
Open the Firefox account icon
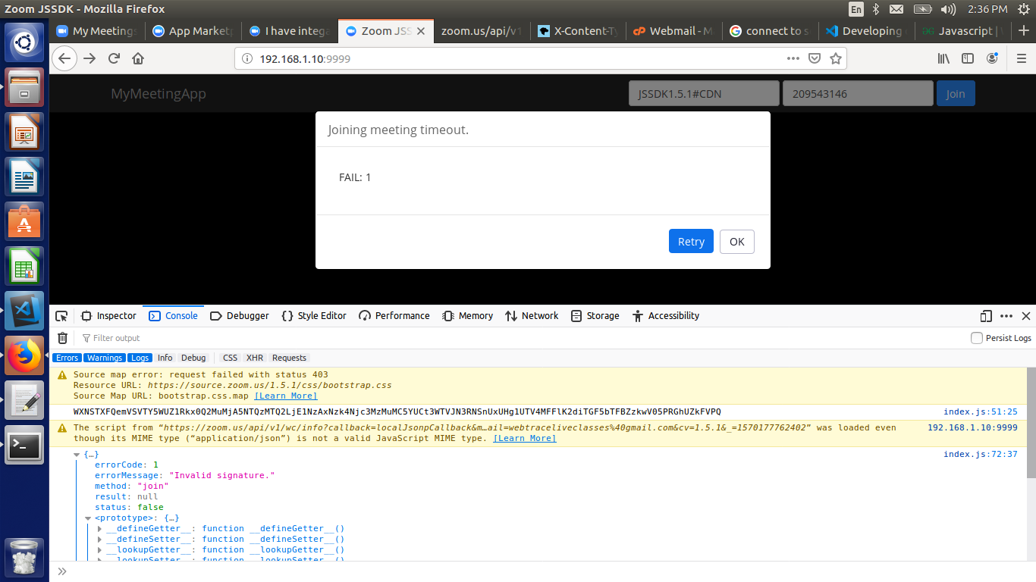[x=992, y=58]
